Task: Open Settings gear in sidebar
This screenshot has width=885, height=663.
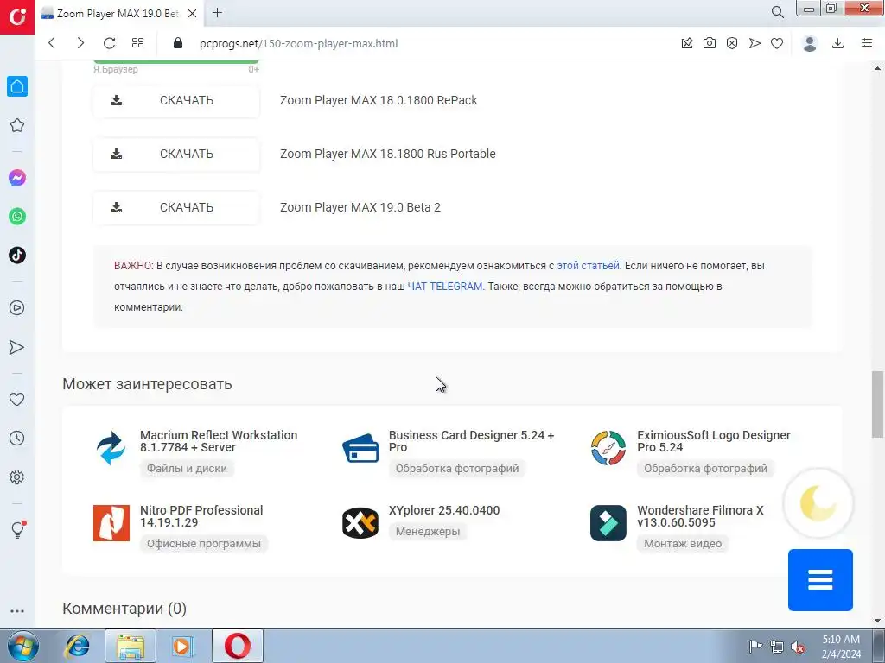Action: click(17, 477)
